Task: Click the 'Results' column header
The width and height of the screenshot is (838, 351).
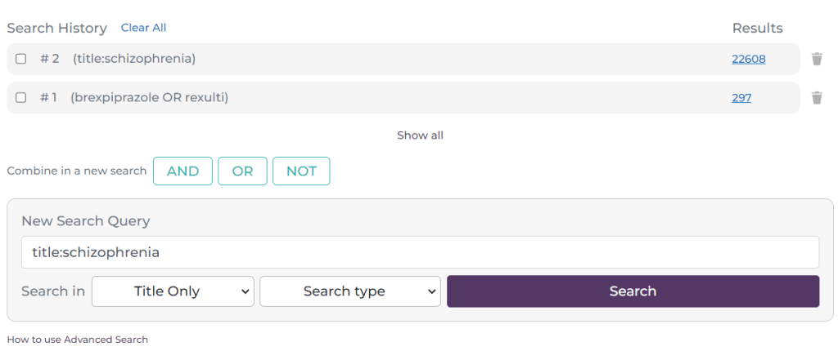Action: point(757,28)
